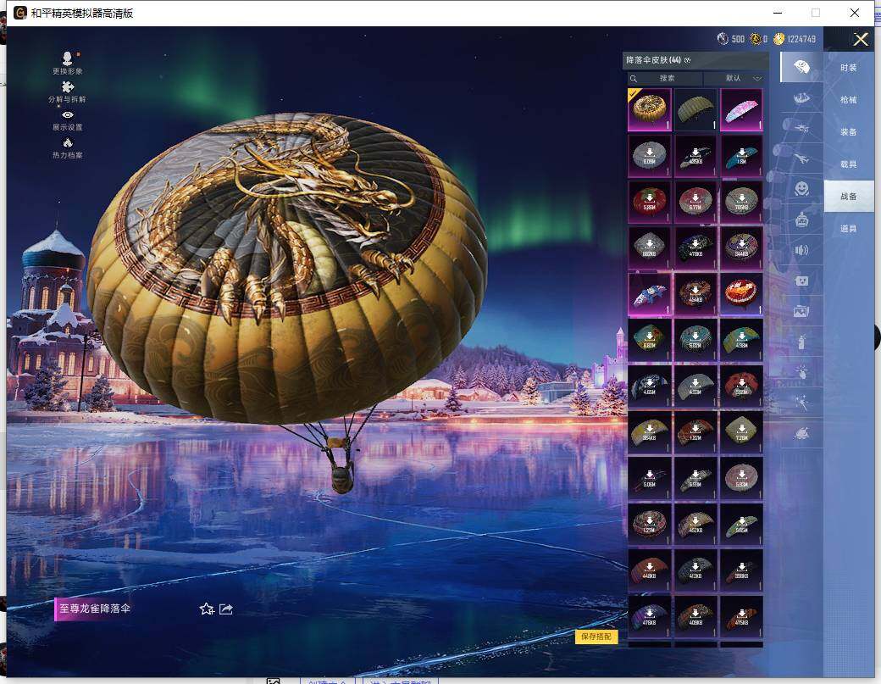Select the square face avatar frame icon
881x684 pixels.
point(801,280)
